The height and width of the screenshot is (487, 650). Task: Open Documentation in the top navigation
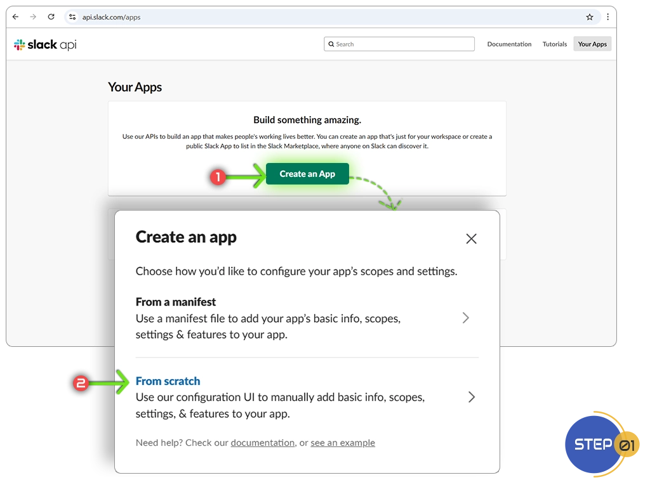pyautogui.click(x=509, y=44)
